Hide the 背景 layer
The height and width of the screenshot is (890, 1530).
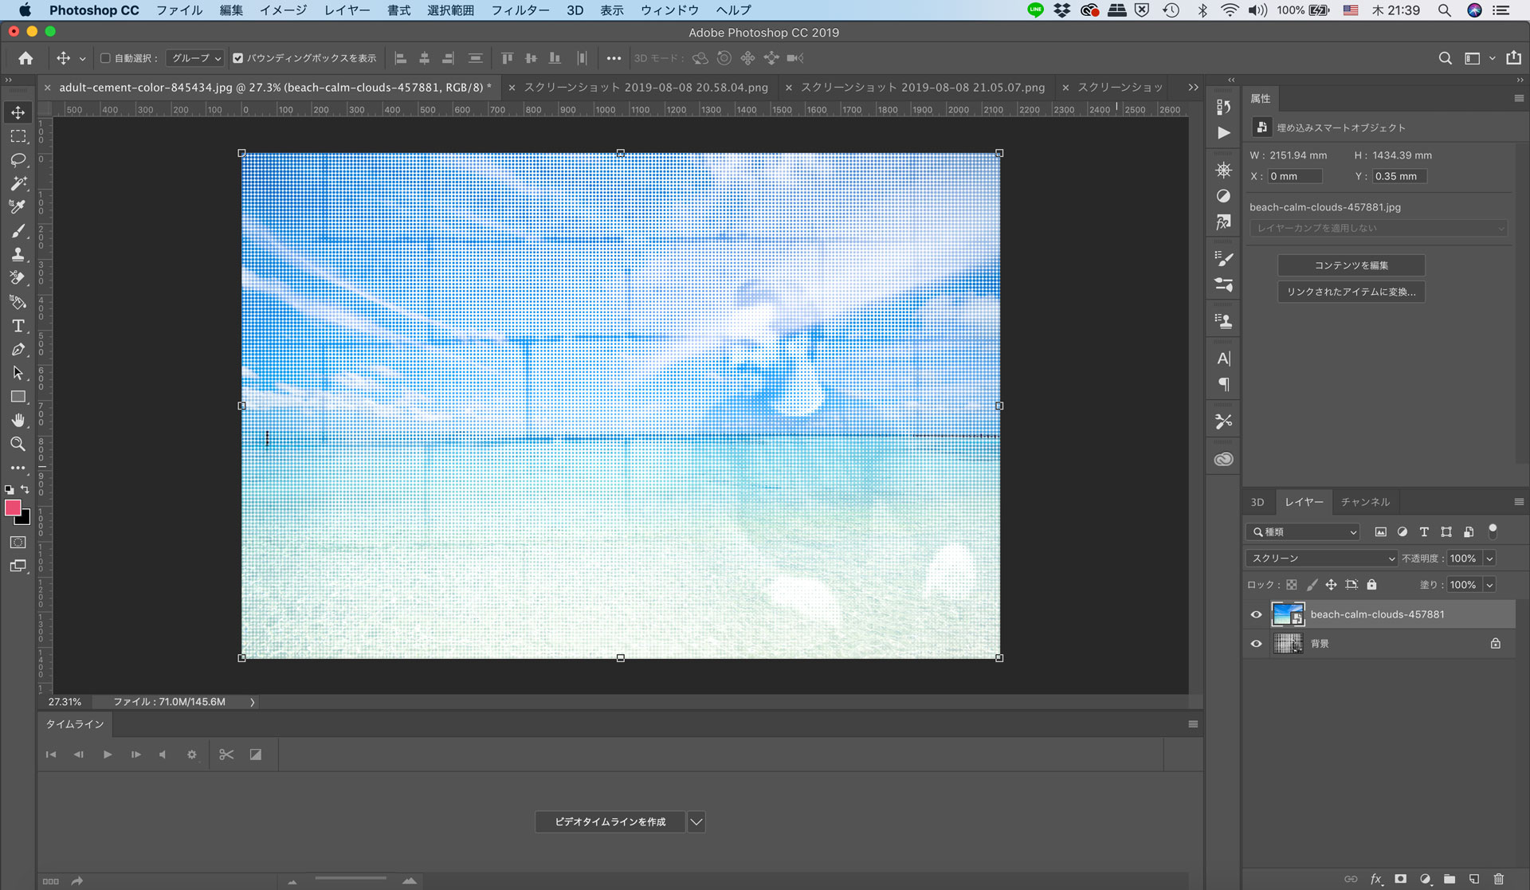point(1256,644)
